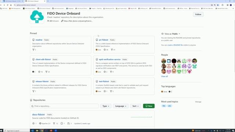Open the client-sdk-fidoiot pinned repository
The image size is (235, 132).
[x=43, y=59]
